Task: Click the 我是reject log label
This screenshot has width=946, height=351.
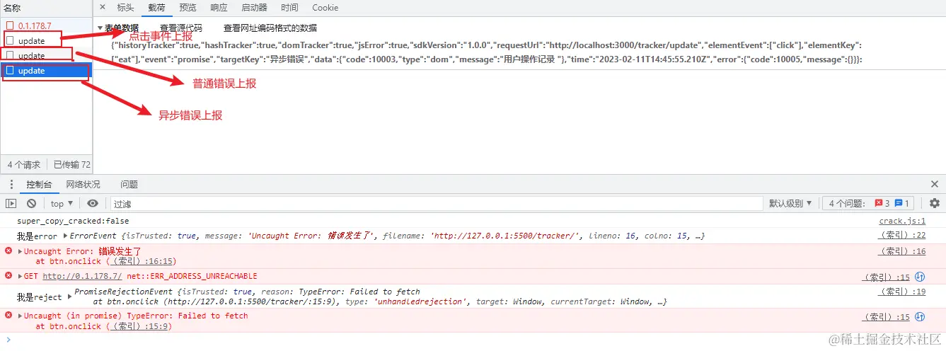Action: click(x=40, y=298)
